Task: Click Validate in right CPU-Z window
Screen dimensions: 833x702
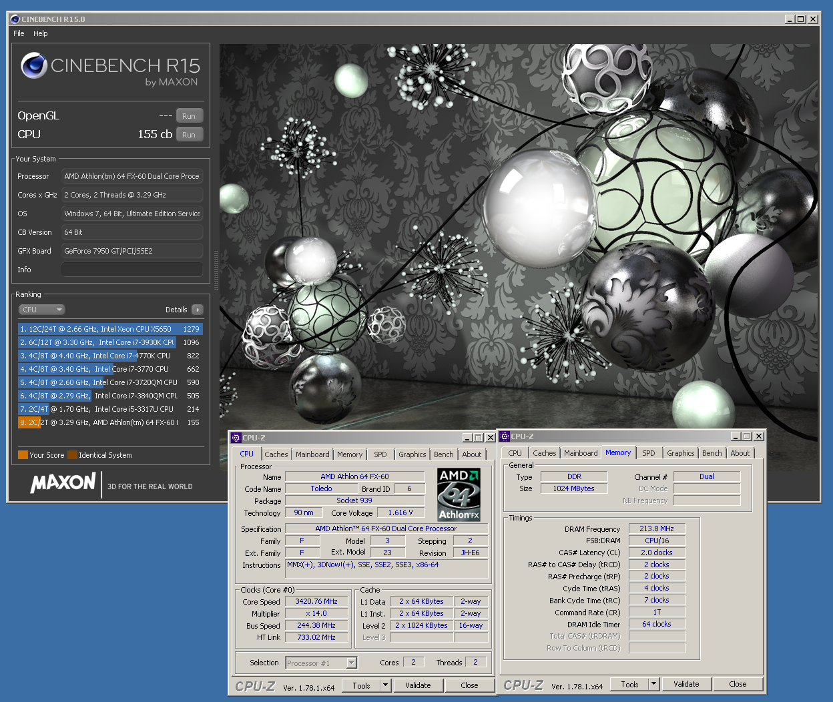Action: [x=686, y=684]
